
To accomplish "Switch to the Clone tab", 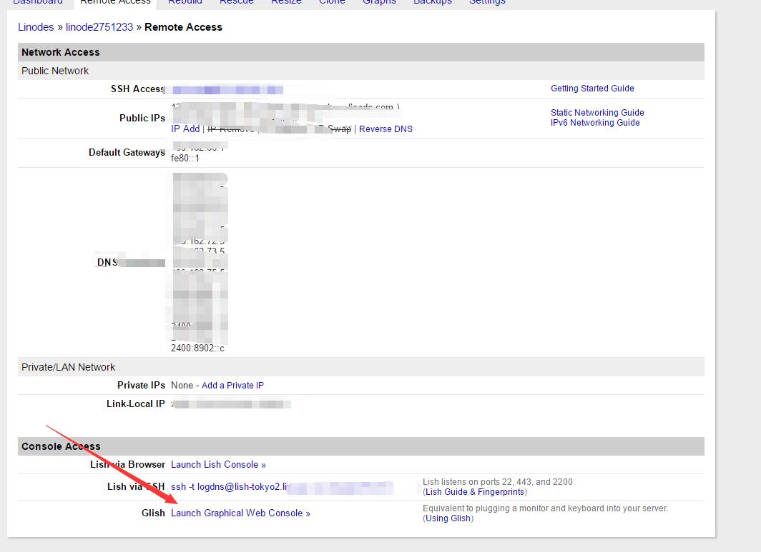I will (x=332, y=2).
